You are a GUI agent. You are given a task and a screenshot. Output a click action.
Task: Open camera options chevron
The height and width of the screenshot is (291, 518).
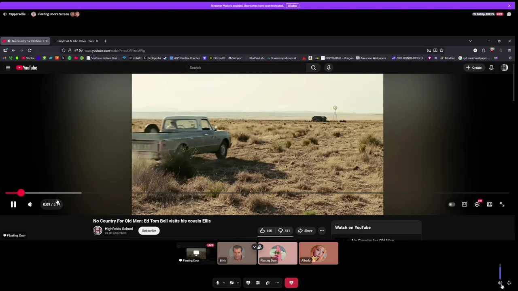[238, 283]
